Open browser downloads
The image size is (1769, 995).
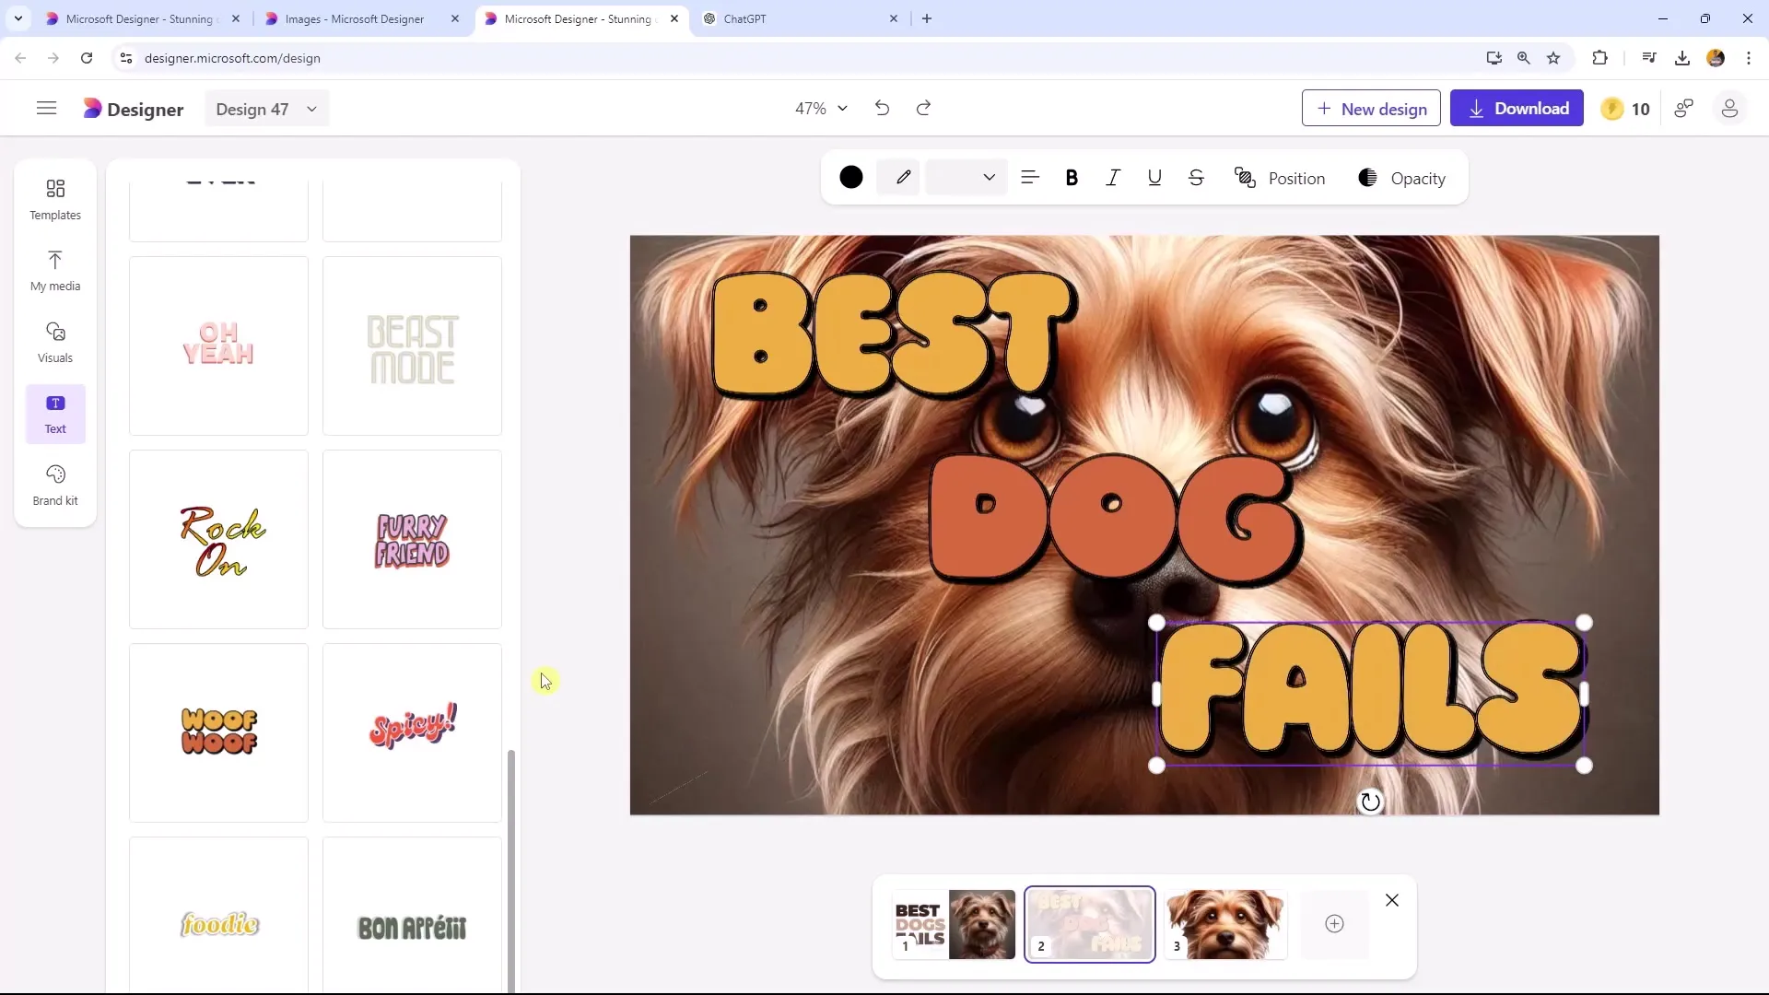click(1682, 58)
